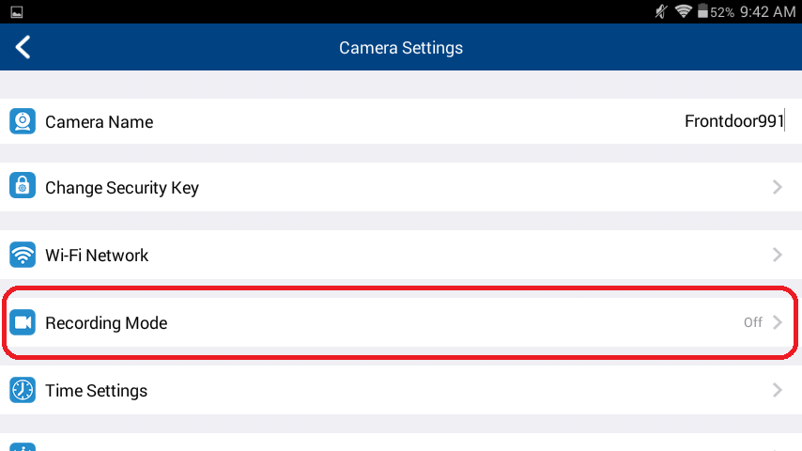Expand the Change Security Key chevron
Screen dimensions: 802x451
pos(778,187)
